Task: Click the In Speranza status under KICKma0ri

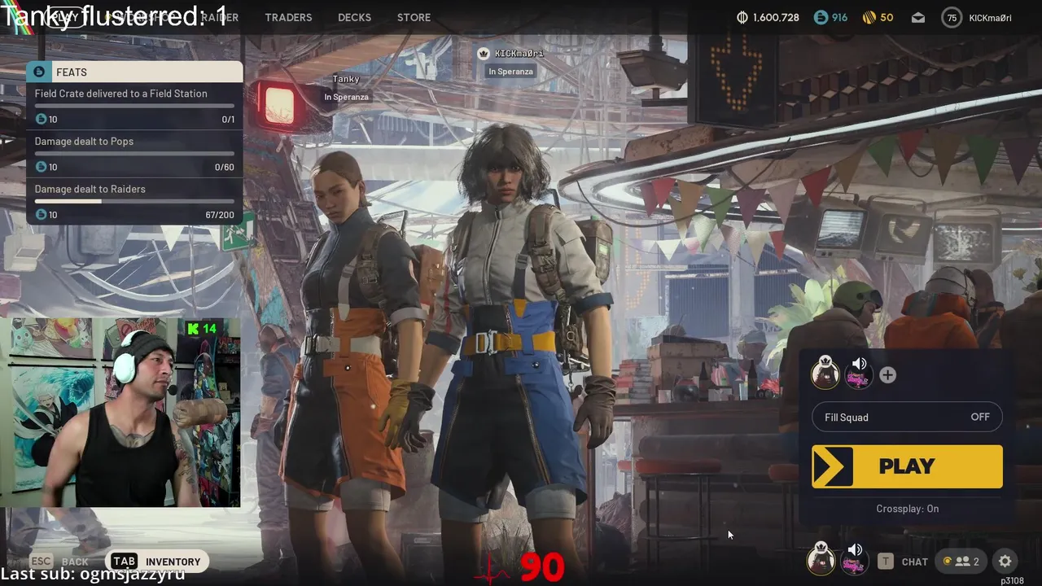Action: (x=510, y=72)
